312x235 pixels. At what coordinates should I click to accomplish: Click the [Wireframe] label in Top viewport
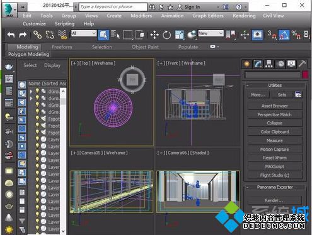[103, 63]
